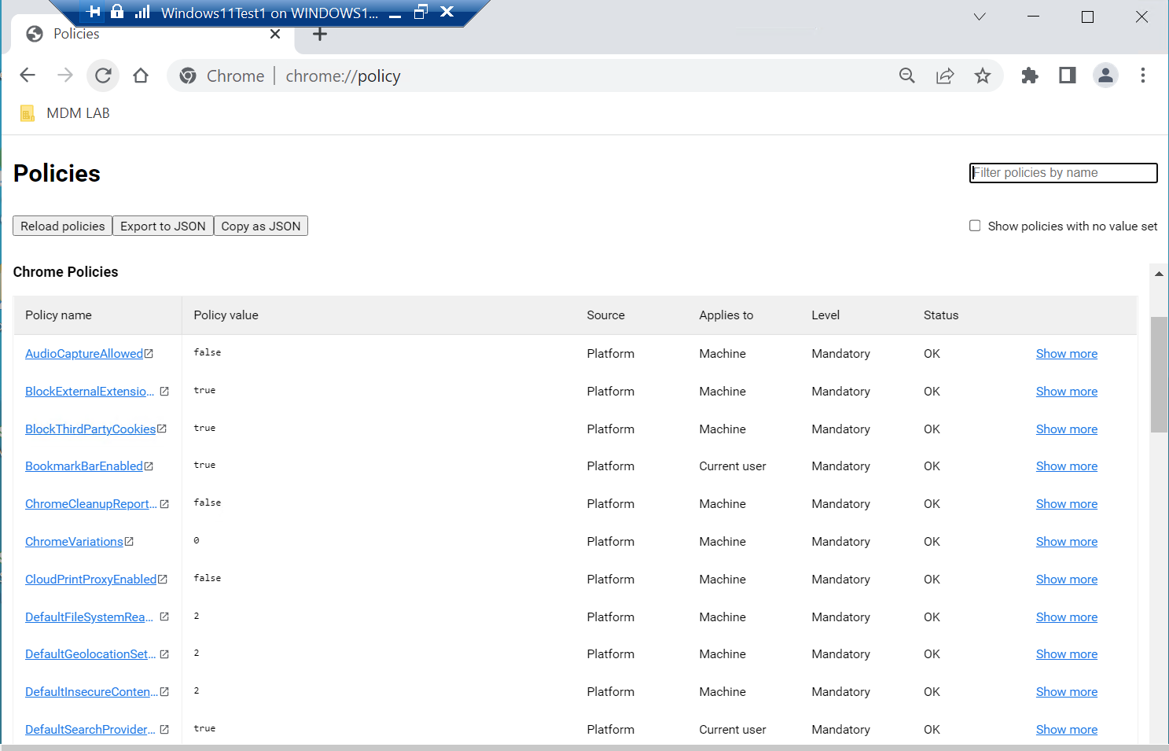1169x751 pixels.
Task: Click the pin icon on the remote session bar
Action: pos(94,12)
